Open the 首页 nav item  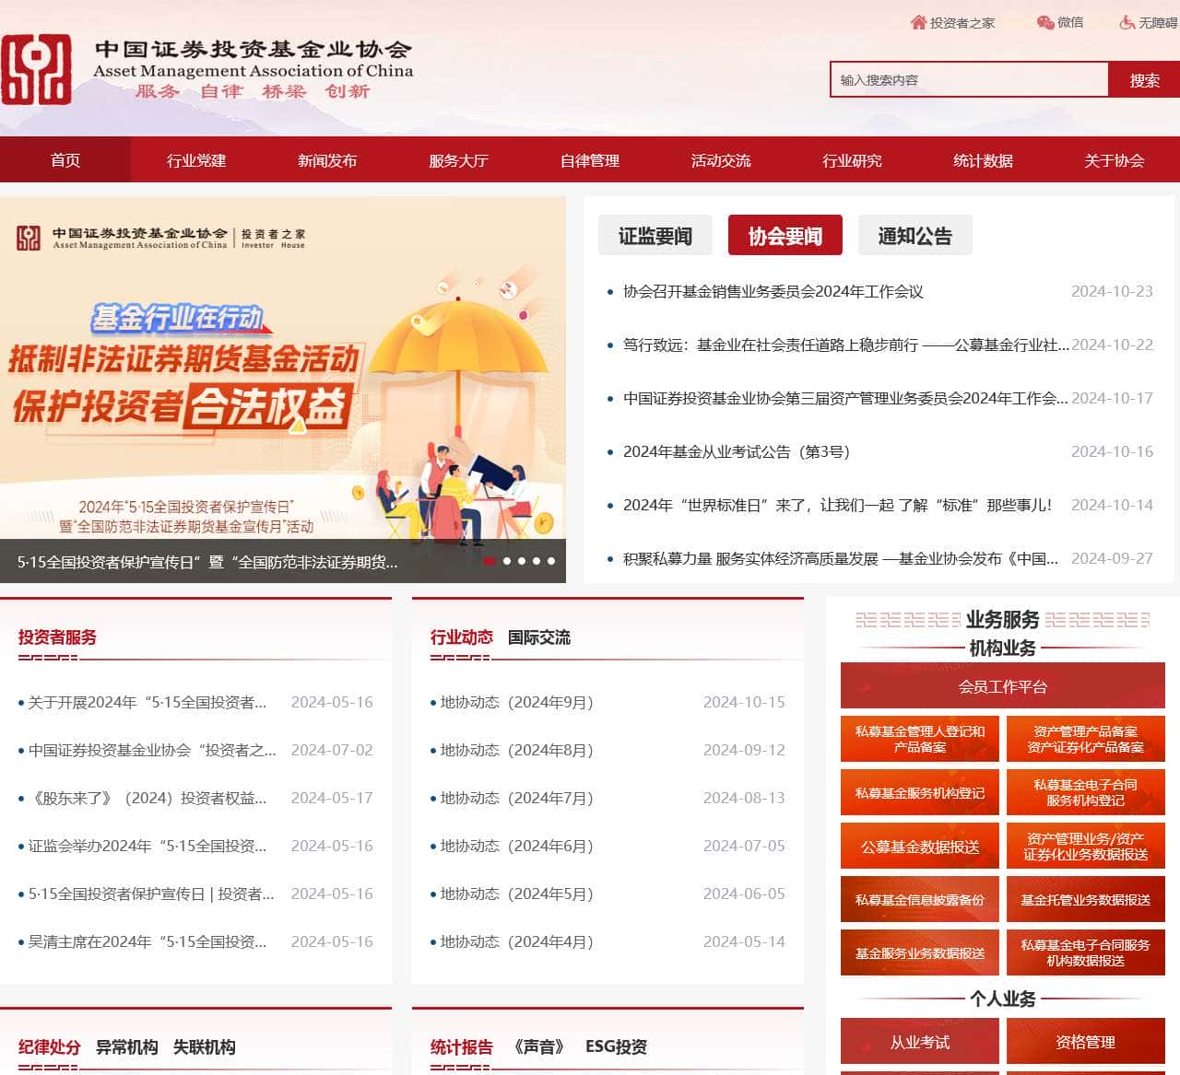point(65,160)
